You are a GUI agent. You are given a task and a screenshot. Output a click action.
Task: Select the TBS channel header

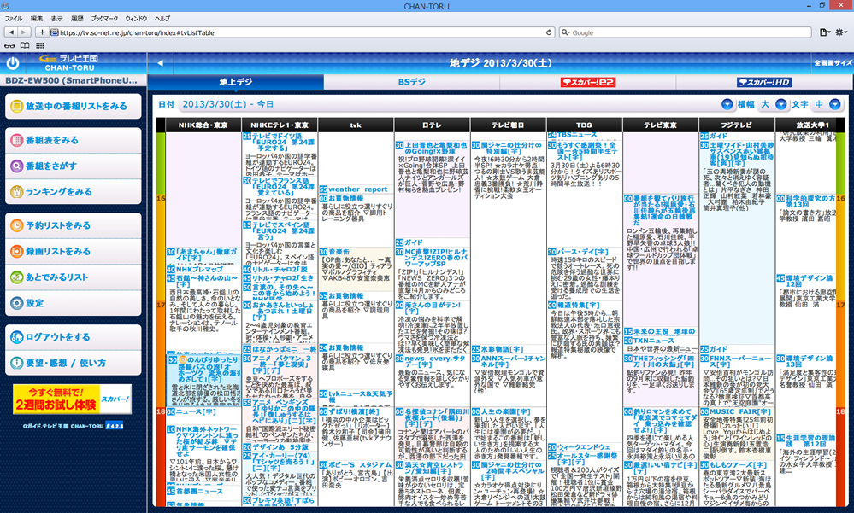(585, 125)
